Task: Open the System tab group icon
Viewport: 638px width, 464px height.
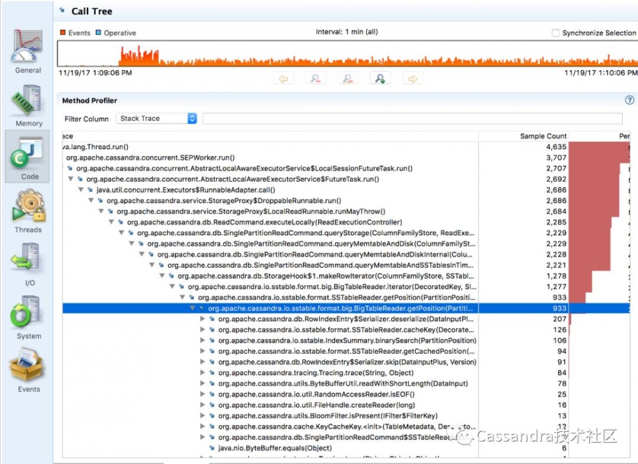Action: 26,312
